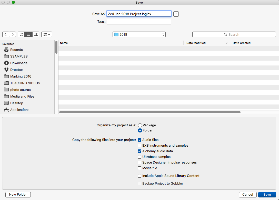Open Desktop in the sidebar
Image resolution: width=279 pixels, height=200 pixels.
pos(14,103)
